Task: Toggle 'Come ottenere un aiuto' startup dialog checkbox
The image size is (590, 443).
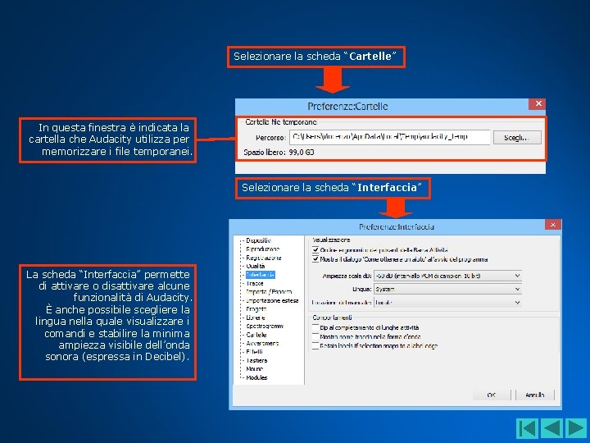Action: point(315,259)
